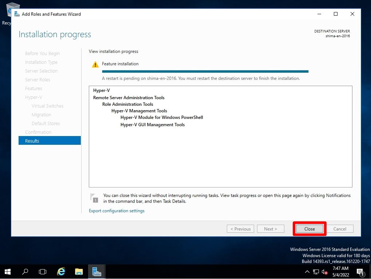The height and width of the screenshot is (279, 371).
Task: Click Hyper-V Module for Windows PowerShell entry
Action: point(162,117)
